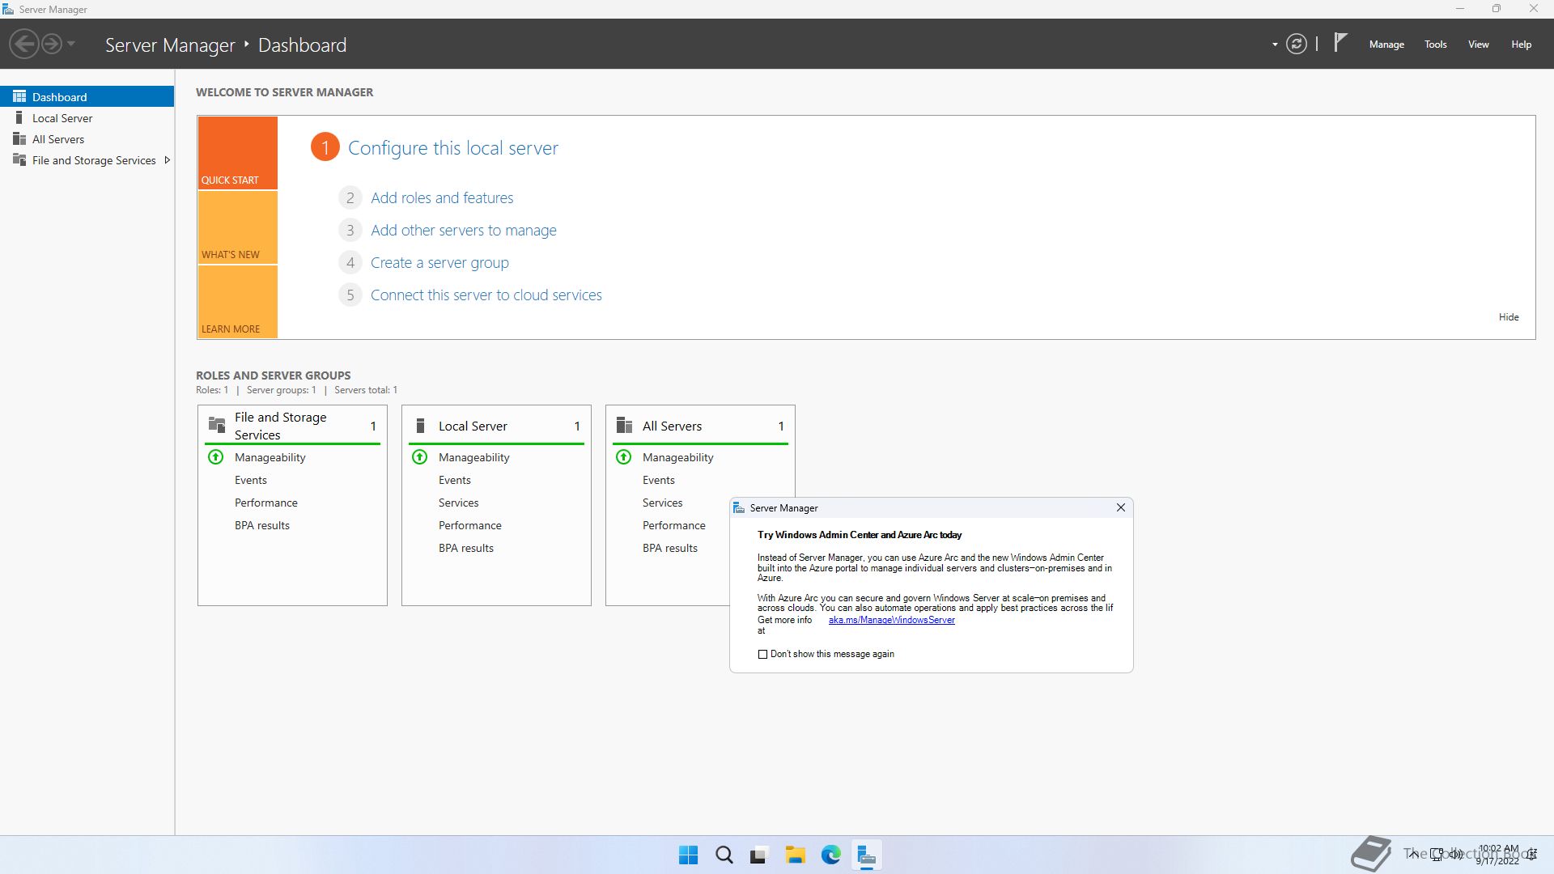1554x874 pixels.
Task: Click Events in File and Storage tile
Action: pyautogui.click(x=251, y=480)
